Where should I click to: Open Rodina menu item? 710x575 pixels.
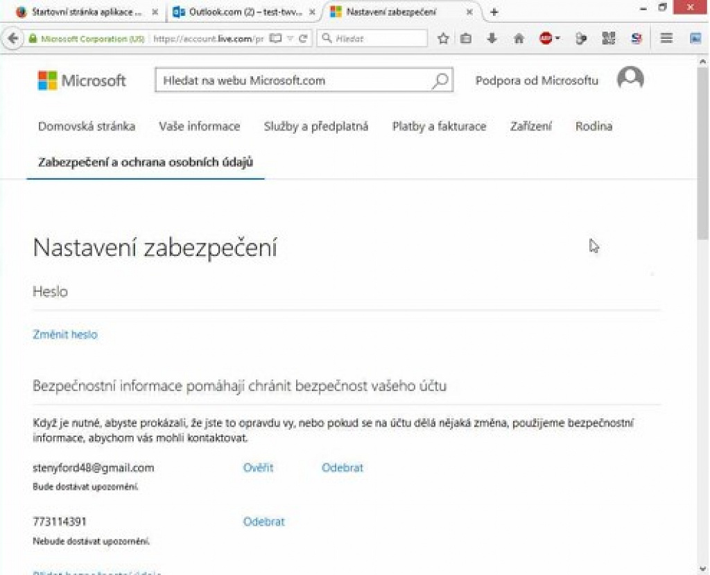point(594,126)
